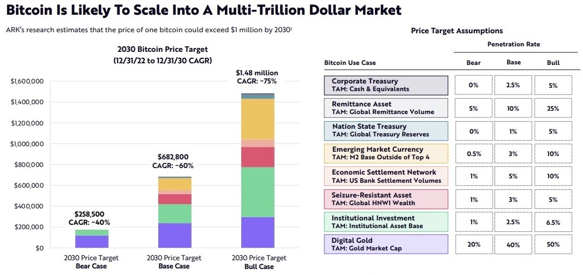The width and height of the screenshot is (583, 275).
Task: Select the Seizure-Resistant Asset legend box
Action: pos(386,199)
